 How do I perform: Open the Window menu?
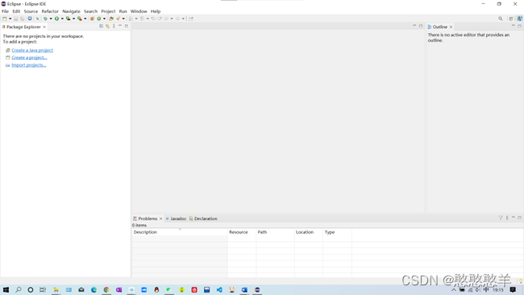coord(139,11)
